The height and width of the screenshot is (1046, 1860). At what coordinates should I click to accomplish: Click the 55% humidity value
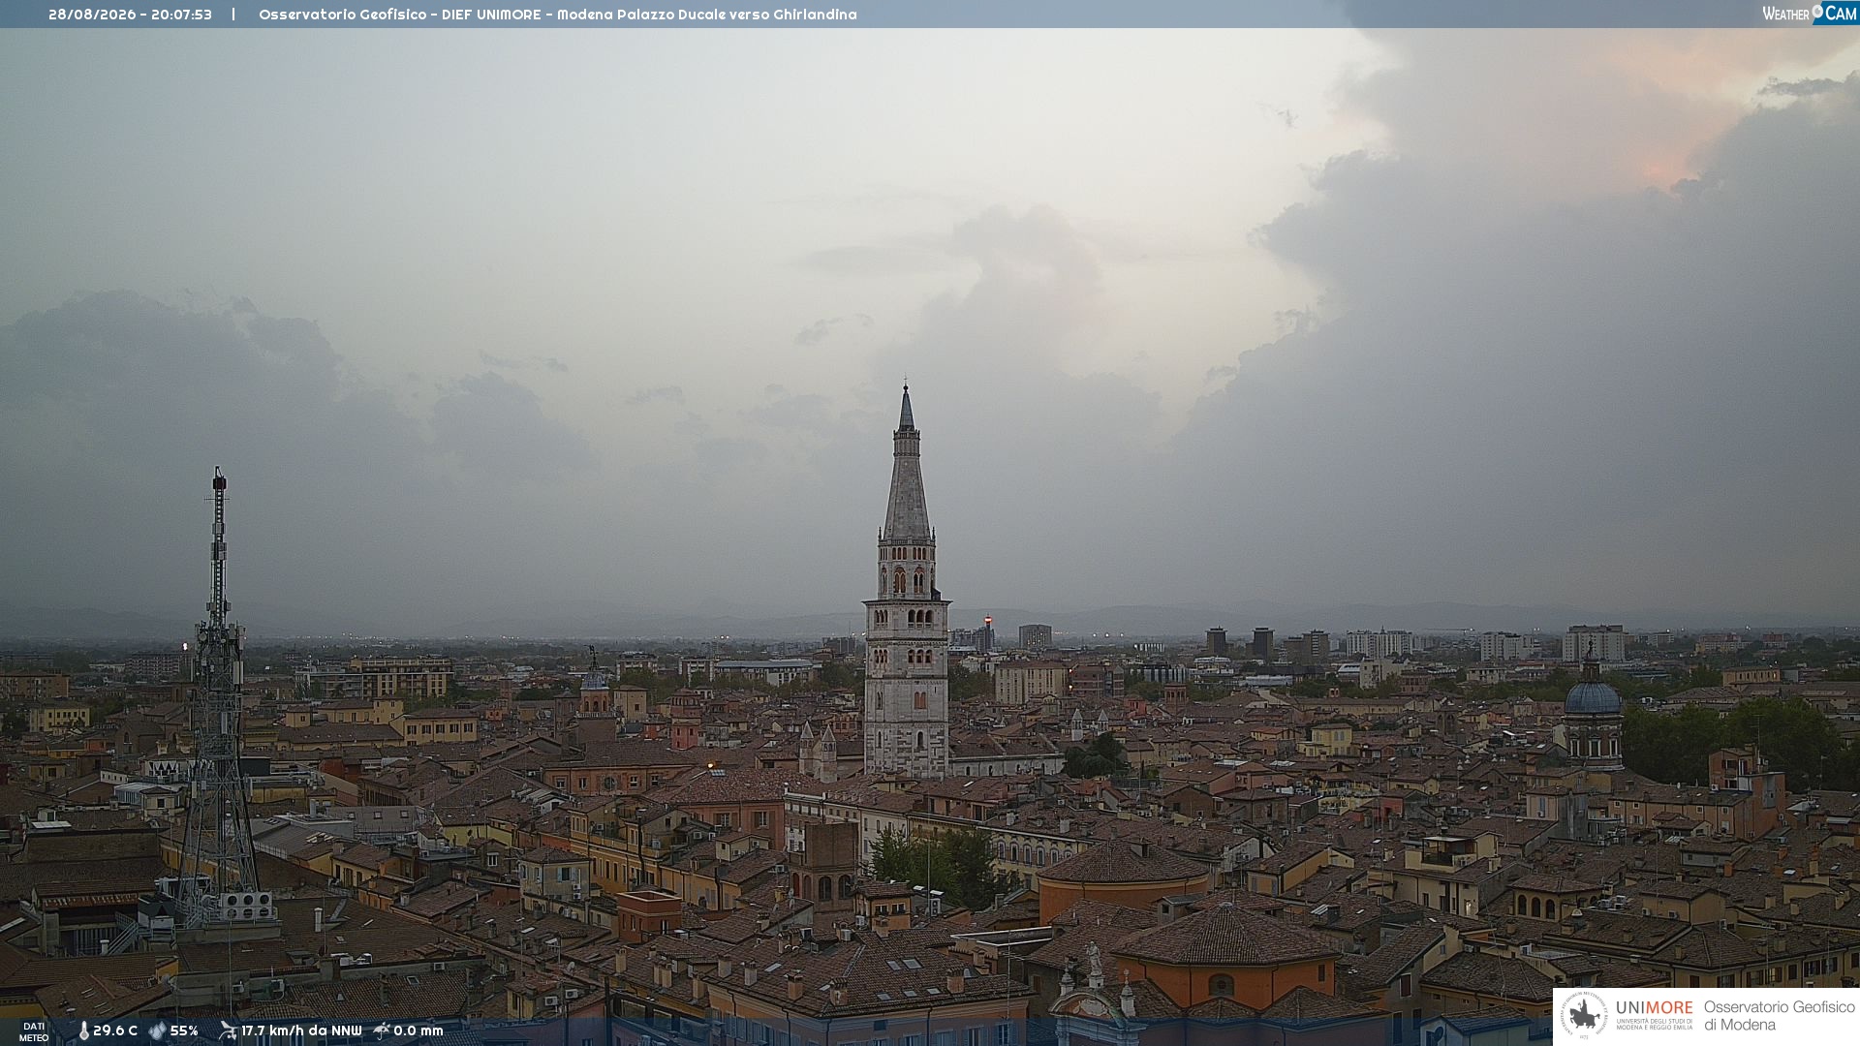pyautogui.click(x=184, y=1031)
